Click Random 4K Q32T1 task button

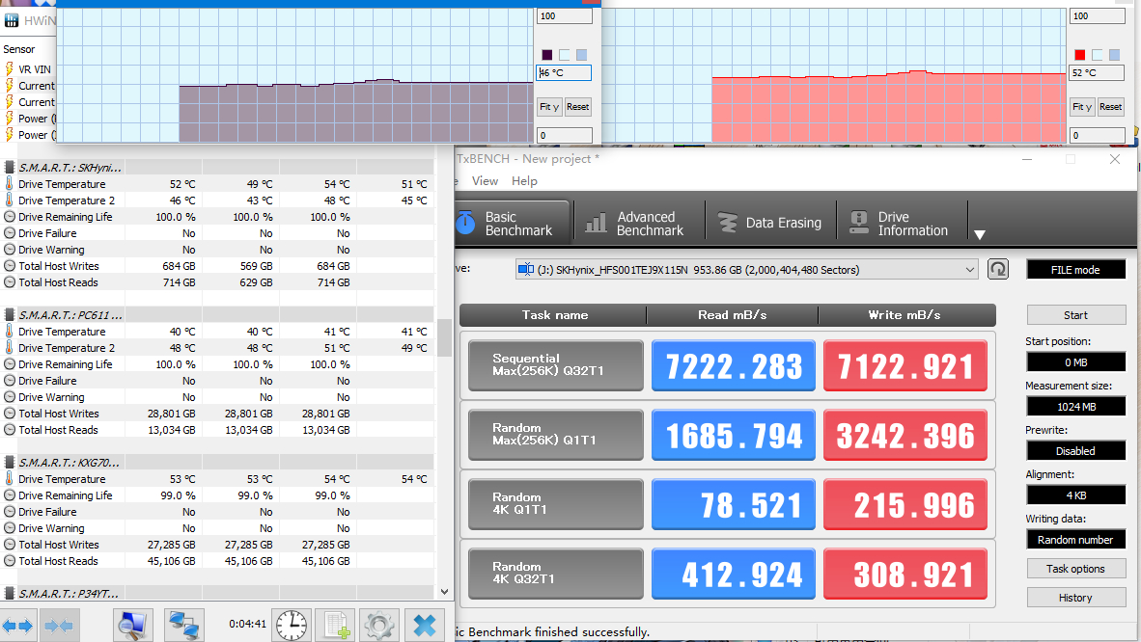pos(556,574)
